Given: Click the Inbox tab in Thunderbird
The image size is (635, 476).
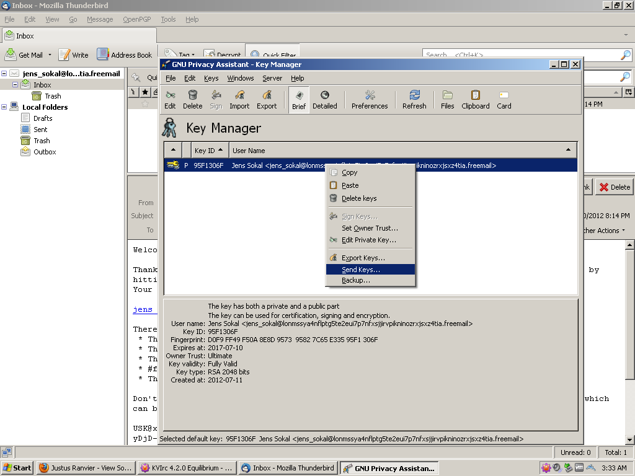Looking at the screenshot, I should click(79, 35).
